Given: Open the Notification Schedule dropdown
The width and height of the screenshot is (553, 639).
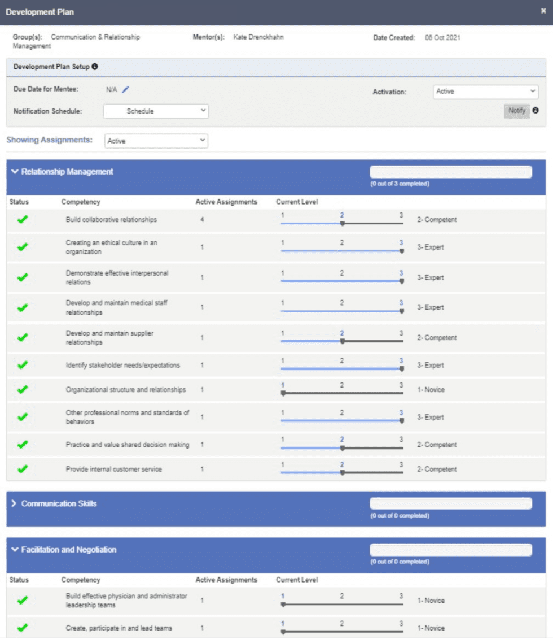Looking at the screenshot, I should tap(156, 111).
